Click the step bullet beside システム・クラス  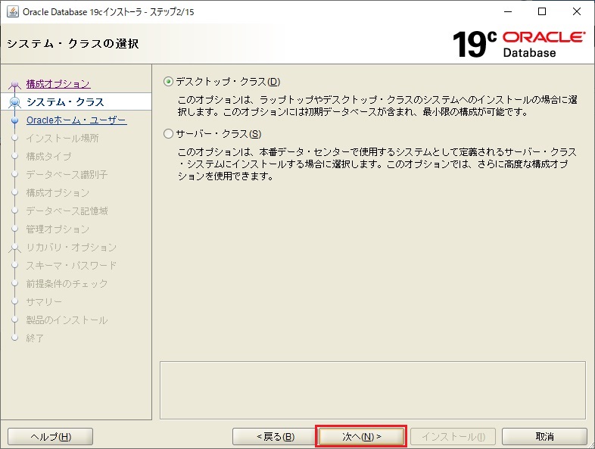tap(15, 101)
